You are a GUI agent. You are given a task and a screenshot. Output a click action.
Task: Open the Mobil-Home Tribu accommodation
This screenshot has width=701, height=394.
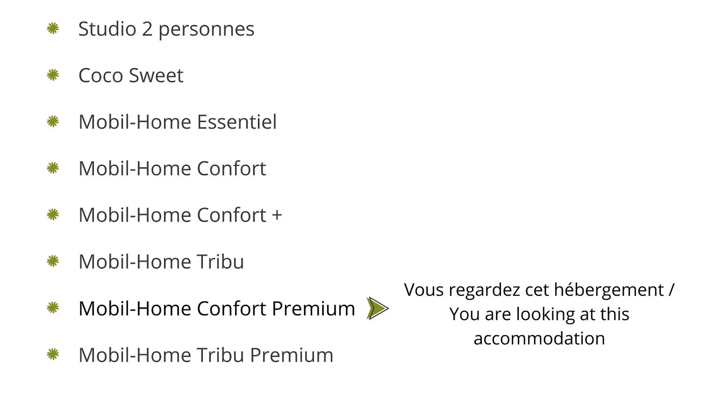coord(161,262)
